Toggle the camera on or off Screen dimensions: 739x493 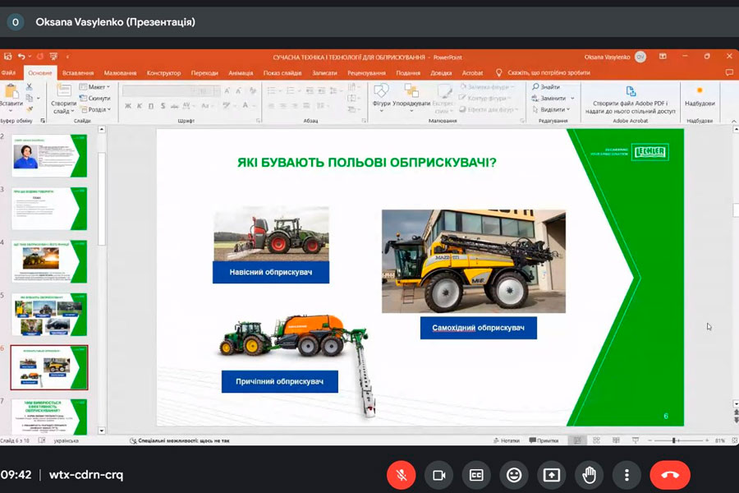coord(438,475)
